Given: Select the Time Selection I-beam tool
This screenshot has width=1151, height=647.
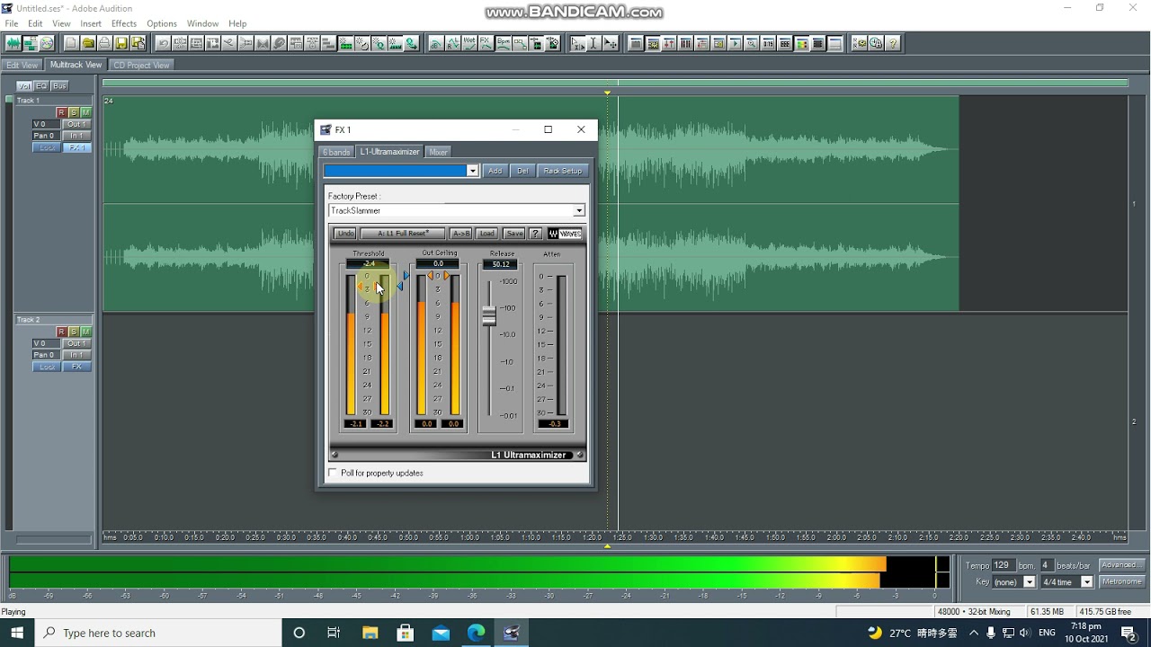Looking at the screenshot, I should [593, 43].
